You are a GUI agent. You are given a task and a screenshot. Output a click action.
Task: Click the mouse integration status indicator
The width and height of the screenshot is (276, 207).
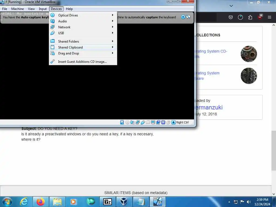168,122
